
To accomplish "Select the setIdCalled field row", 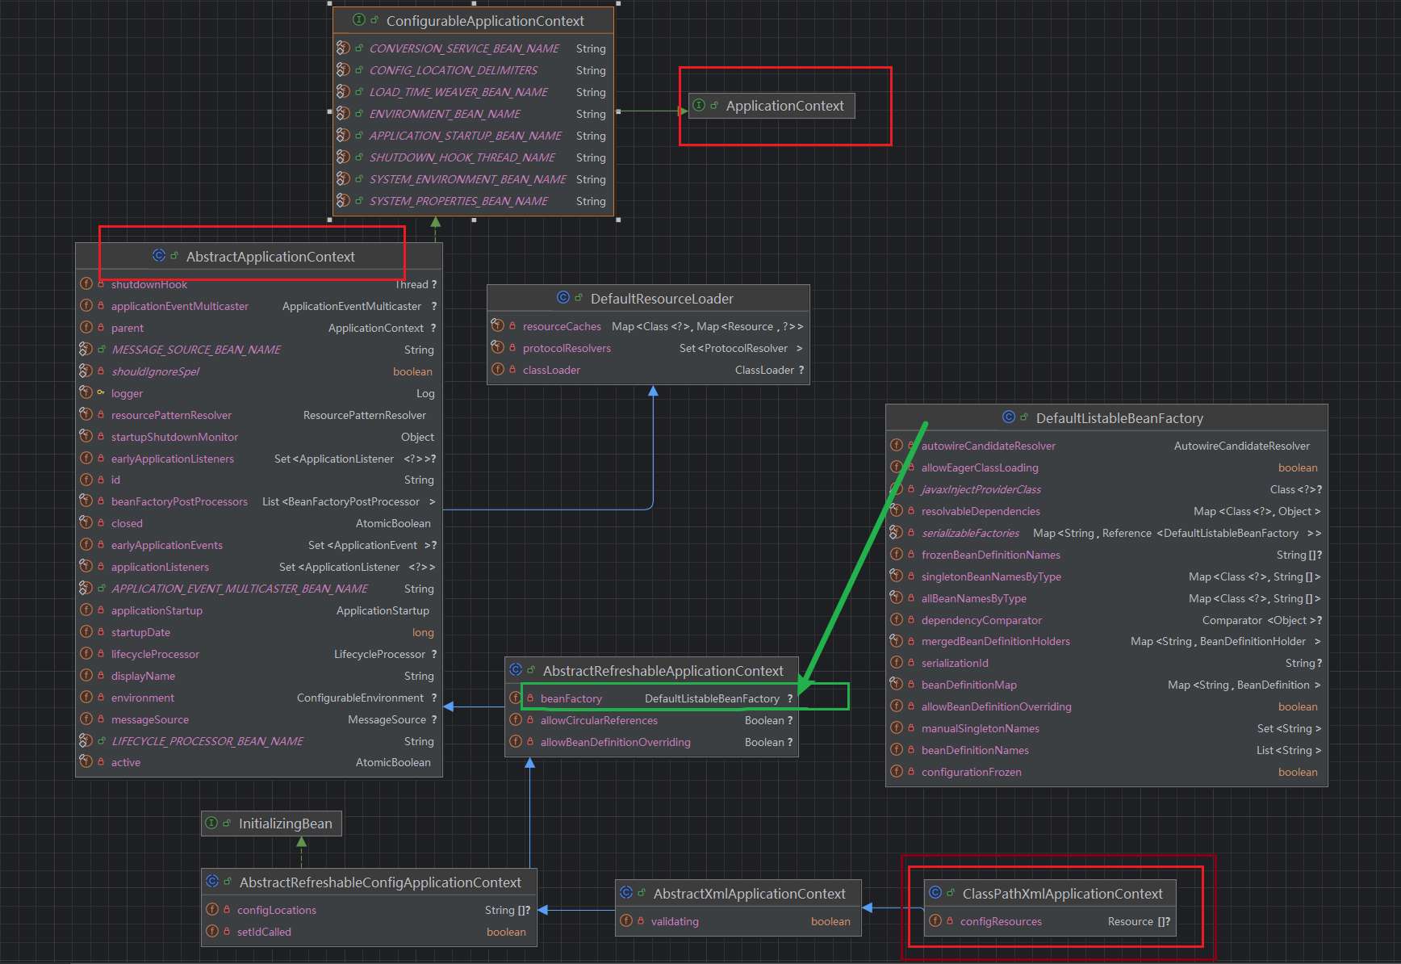I will [264, 932].
